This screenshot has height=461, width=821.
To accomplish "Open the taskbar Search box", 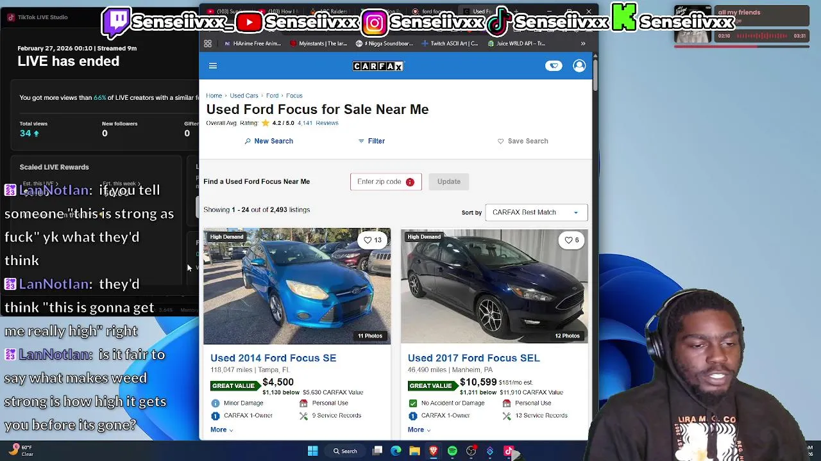I will (x=344, y=451).
